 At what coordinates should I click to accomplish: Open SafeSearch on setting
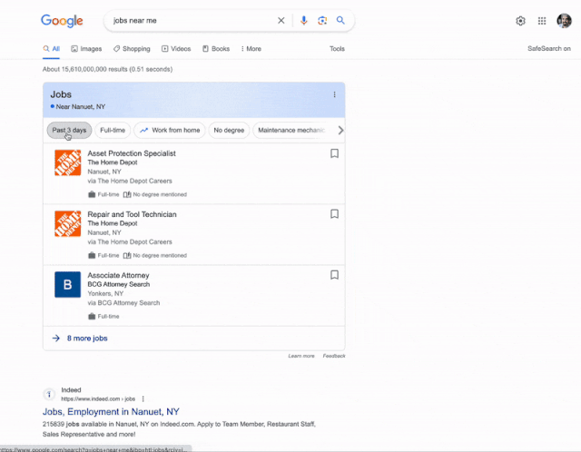[x=548, y=48]
